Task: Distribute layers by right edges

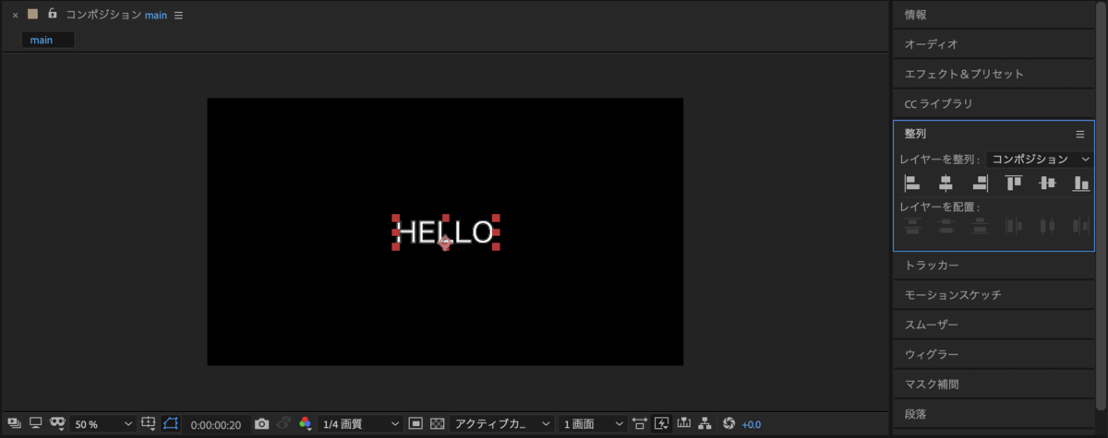Action: coord(1080,226)
